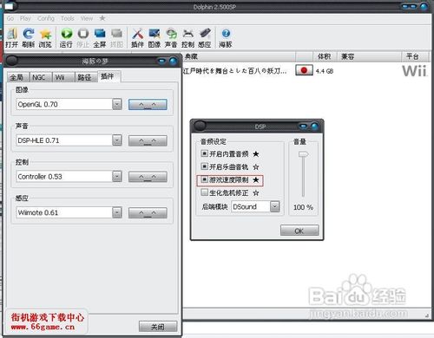Switch to the 全局 tab

coord(17,77)
